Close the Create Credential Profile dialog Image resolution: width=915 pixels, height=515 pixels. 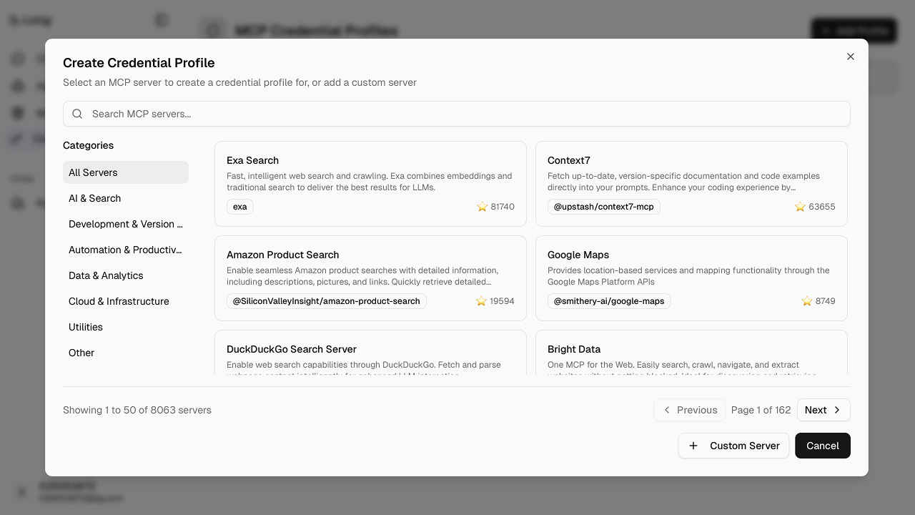click(851, 57)
